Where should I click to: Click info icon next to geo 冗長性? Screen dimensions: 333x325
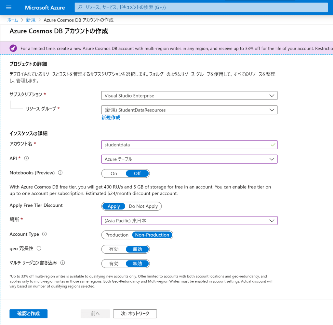(39, 249)
